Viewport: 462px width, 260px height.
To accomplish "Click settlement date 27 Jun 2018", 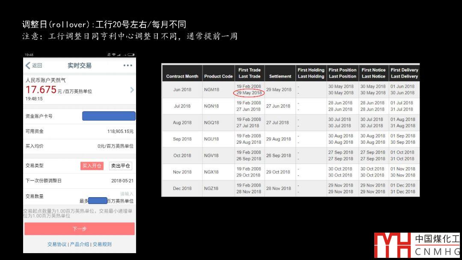I will point(278,106).
